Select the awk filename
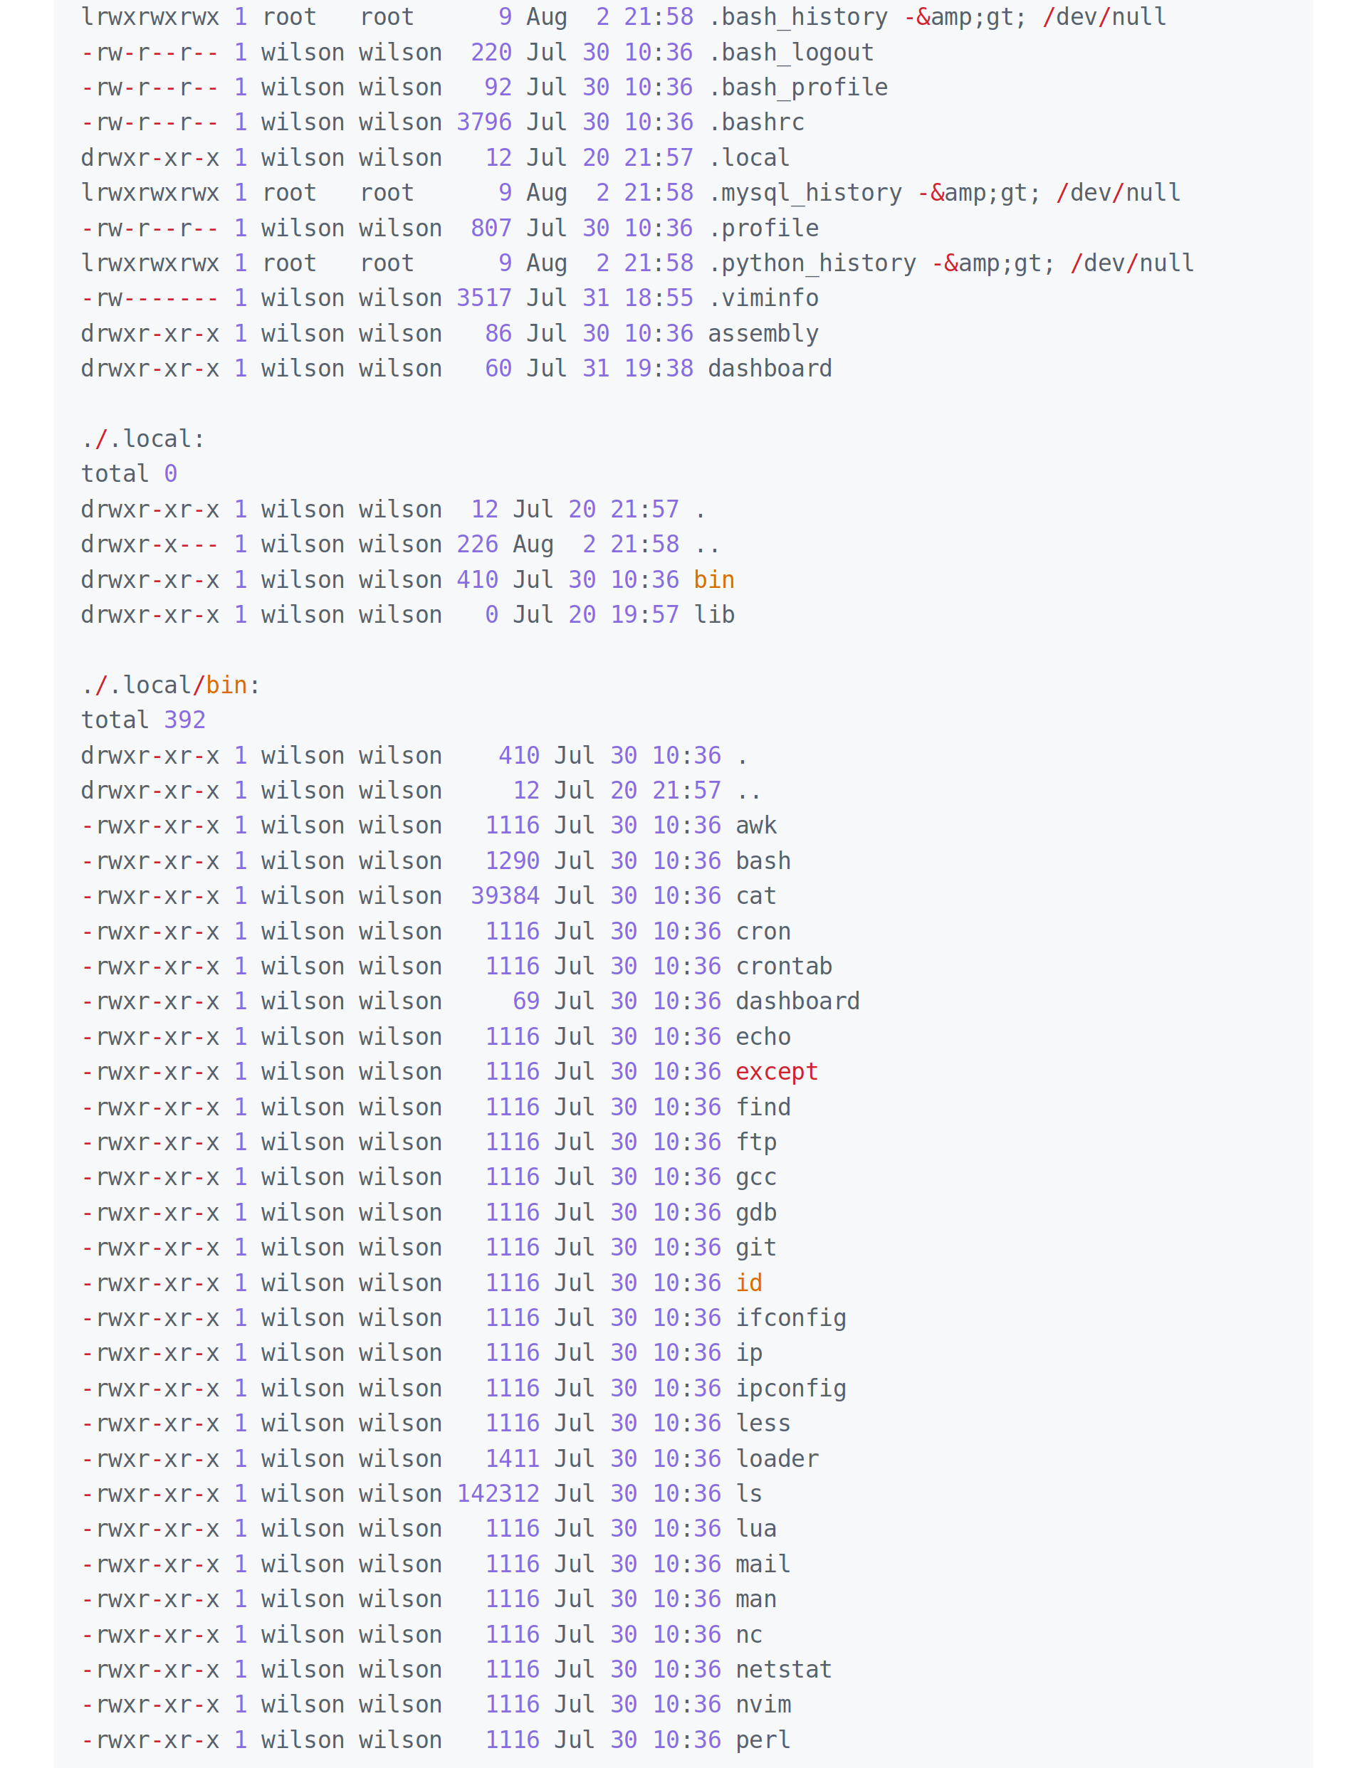This screenshot has width=1367, height=1768. click(756, 825)
